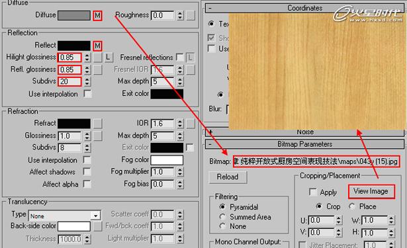This screenshot has height=248, width=407.
Task: Adjust the Reflection Subdivs spinner
Action: coord(87,81)
